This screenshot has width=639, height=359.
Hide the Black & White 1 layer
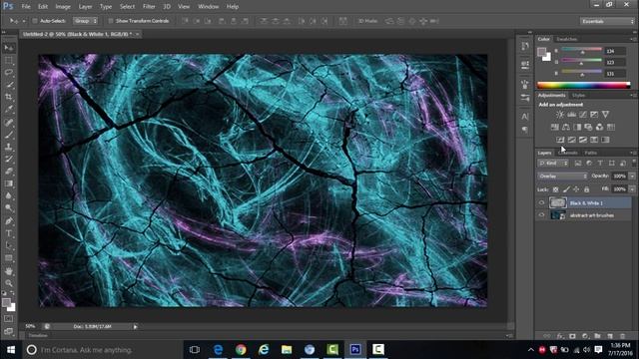point(541,202)
